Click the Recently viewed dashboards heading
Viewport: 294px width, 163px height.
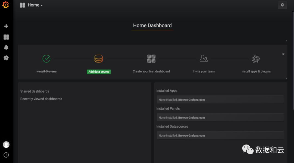pyautogui.click(x=41, y=99)
